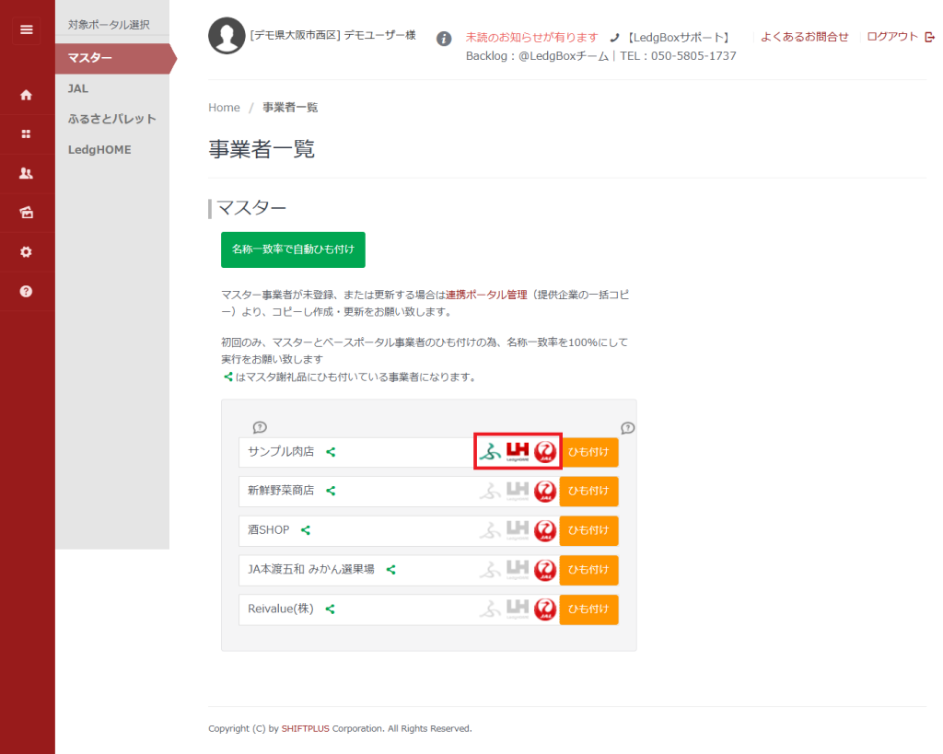Click ひも付け button for Reivalue(株)
Image resolution: width=943 pixels, height=754 pixels.
tap(588, 609)
